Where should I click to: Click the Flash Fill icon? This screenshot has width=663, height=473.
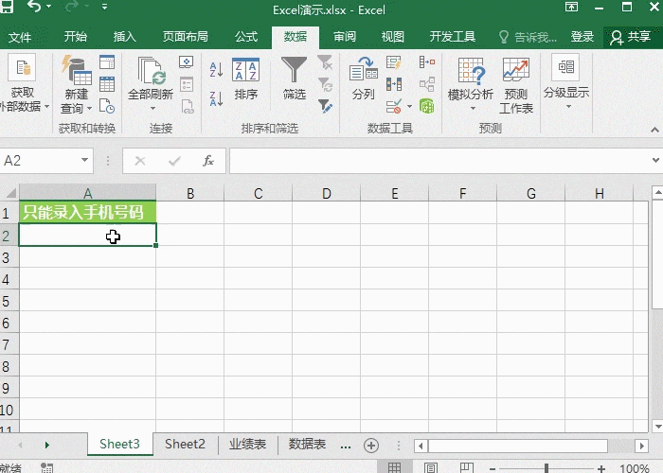click(x=394, y=62)
